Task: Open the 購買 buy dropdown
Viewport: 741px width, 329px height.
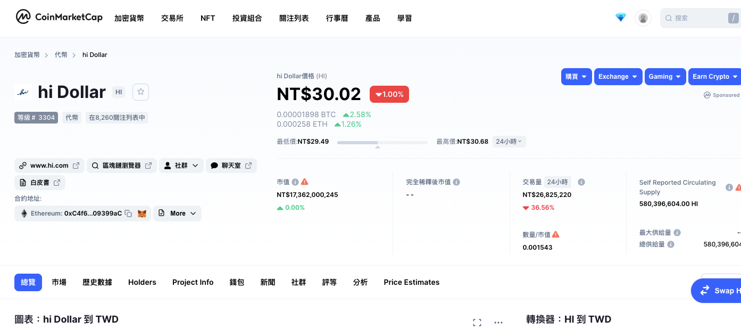Action: pos(577,77)
